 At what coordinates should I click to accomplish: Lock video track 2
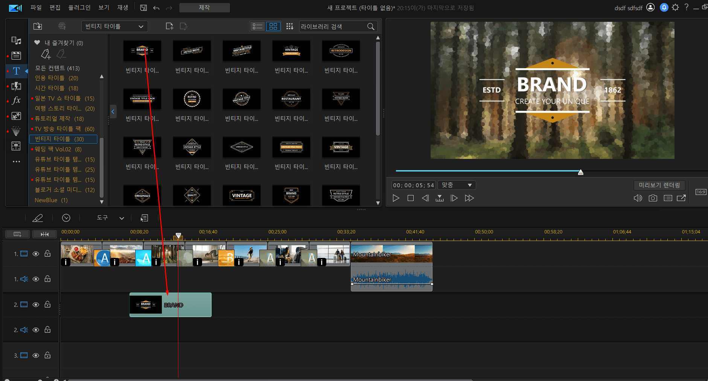click(x=47, y=305)
